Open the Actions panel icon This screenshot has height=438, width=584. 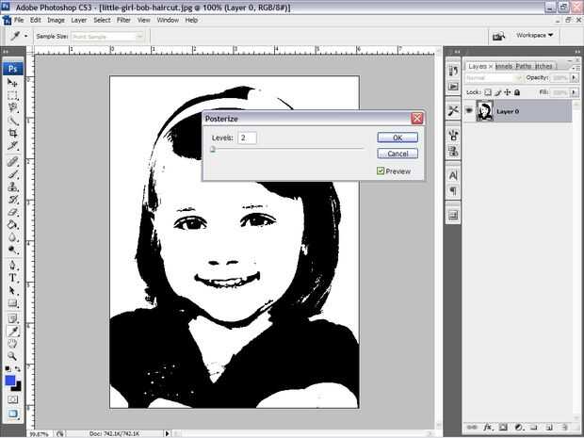(x=453, y=87)
